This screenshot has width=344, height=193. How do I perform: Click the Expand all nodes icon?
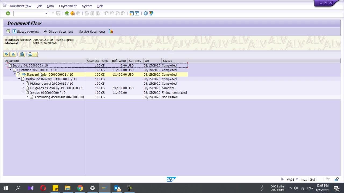point(6,54)
